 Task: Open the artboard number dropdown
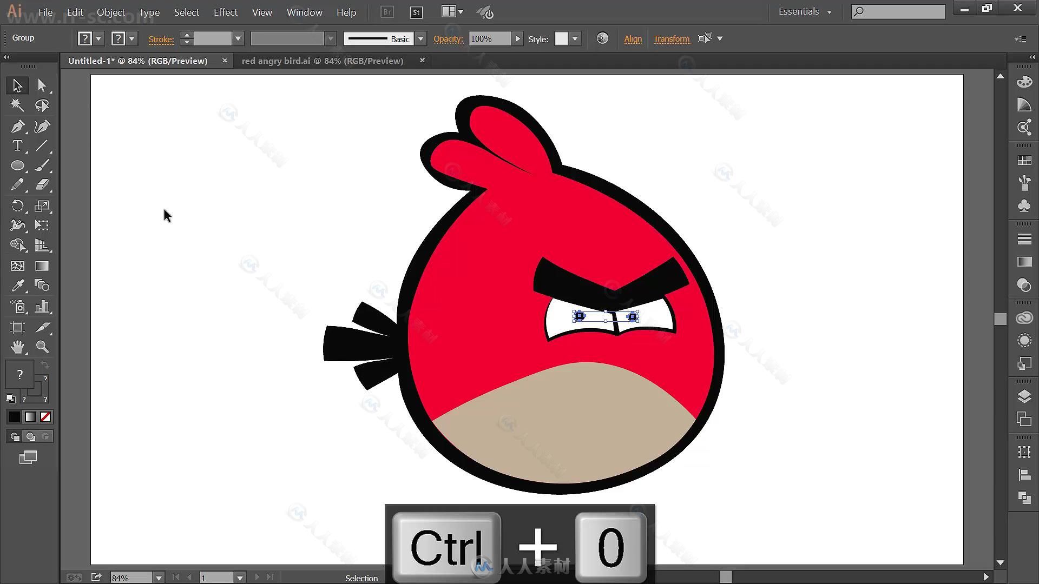[240, 578]
